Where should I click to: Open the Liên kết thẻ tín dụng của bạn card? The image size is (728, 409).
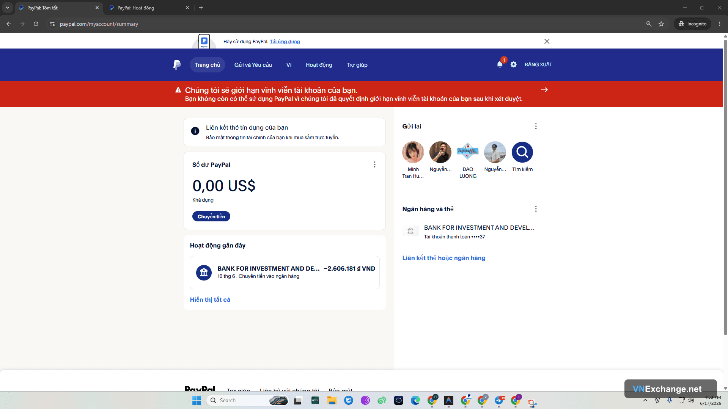[x=285, y=132]
